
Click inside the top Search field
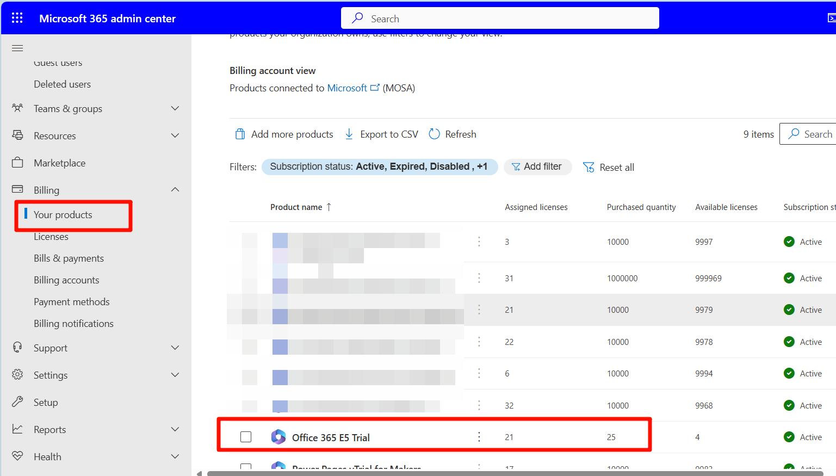point(500,17)
